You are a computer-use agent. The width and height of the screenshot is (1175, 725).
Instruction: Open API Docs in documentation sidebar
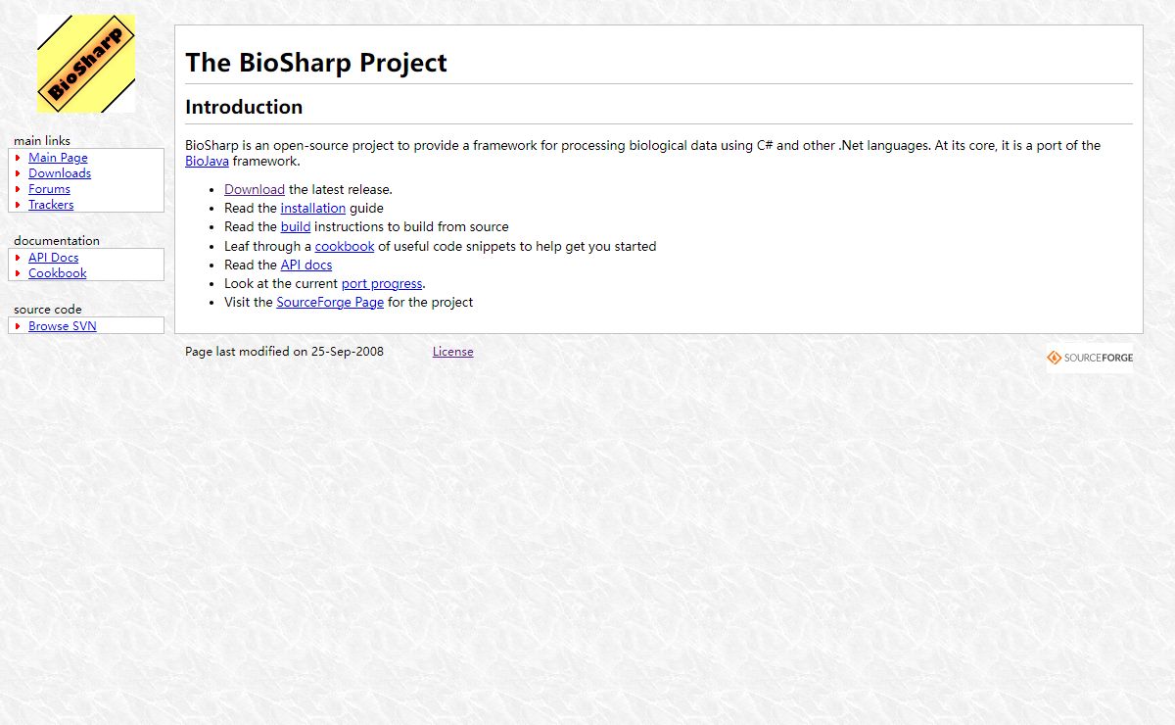(x=54, y=258)
